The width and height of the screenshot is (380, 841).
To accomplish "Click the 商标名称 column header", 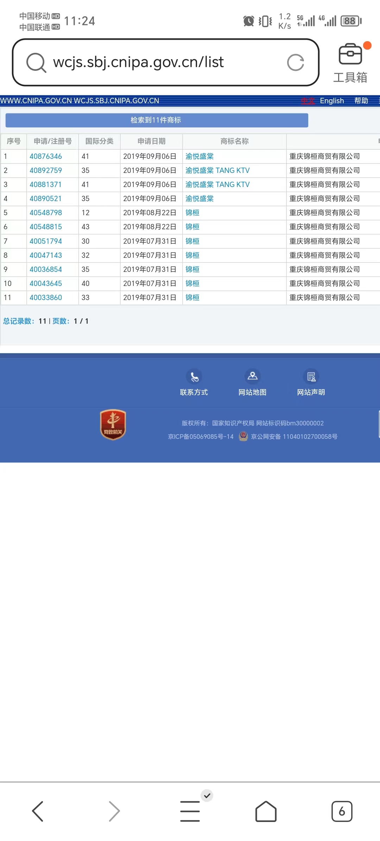I will 235,141.
